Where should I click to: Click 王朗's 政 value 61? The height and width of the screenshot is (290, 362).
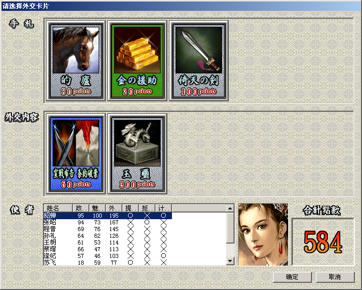tap(81, 242)
